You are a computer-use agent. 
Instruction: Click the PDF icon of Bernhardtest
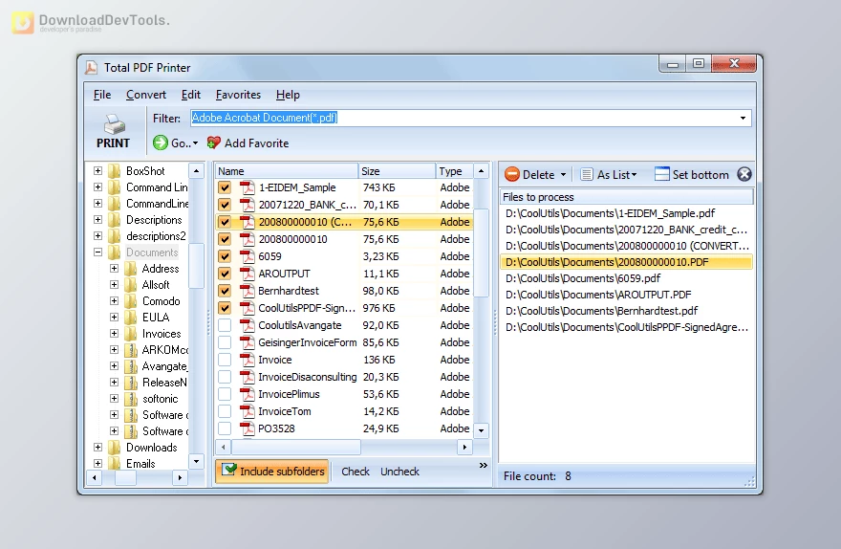tap(247, 291)
